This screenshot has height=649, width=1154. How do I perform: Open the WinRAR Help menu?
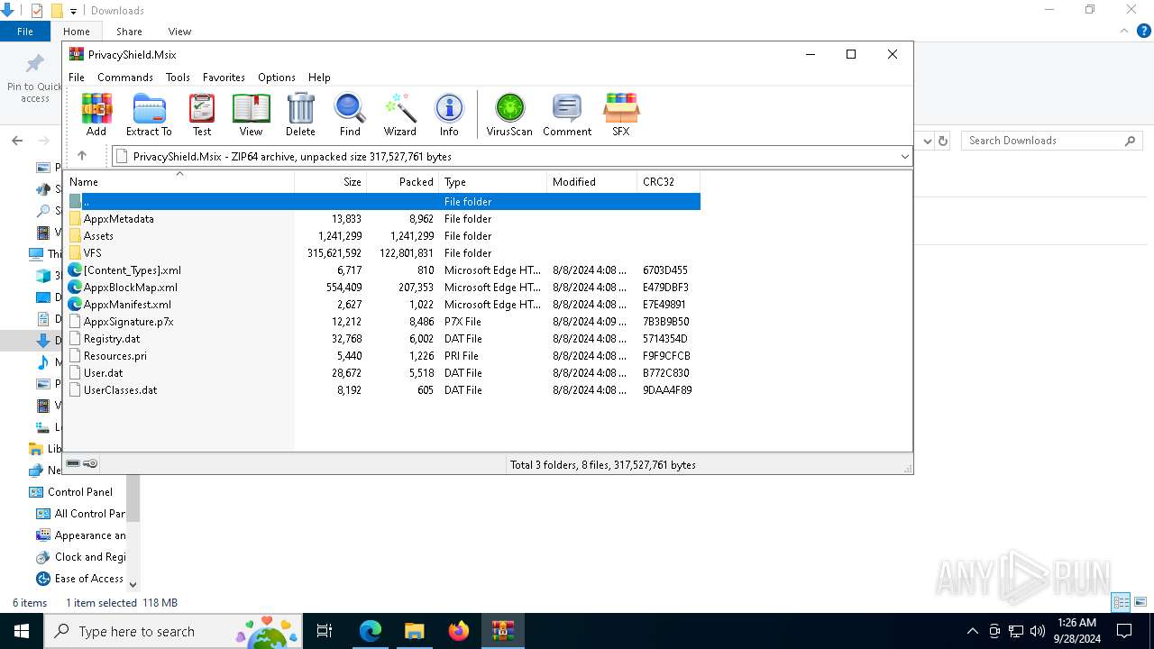[x=319, y=78]
